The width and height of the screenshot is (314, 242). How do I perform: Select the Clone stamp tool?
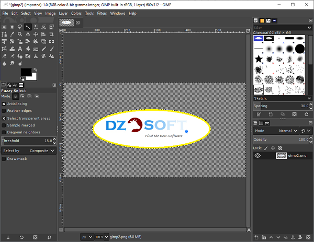36,56
